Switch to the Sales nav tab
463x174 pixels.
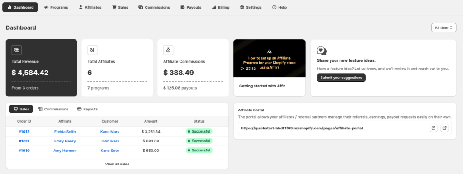click(120, 7)
